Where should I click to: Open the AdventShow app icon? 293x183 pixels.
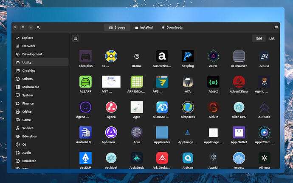click(239, 82)
